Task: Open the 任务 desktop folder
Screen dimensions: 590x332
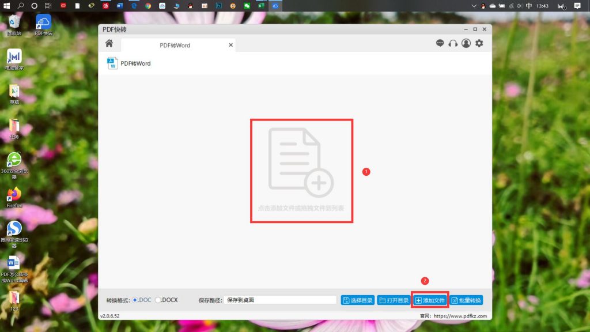Action: 14,129
